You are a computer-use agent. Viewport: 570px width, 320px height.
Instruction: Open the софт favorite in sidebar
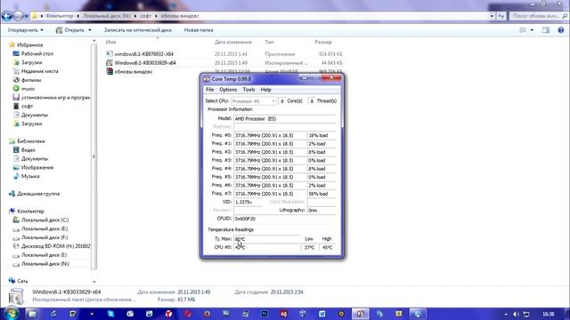(27, 107)
